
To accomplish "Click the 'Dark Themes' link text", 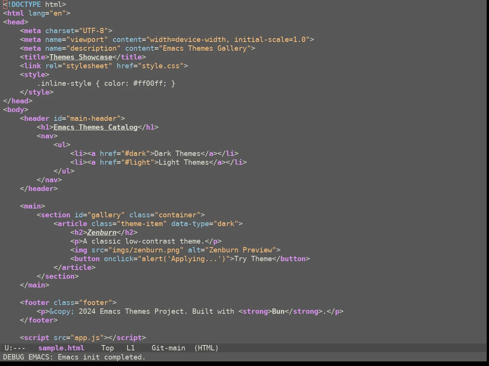I will pos(178,154).
